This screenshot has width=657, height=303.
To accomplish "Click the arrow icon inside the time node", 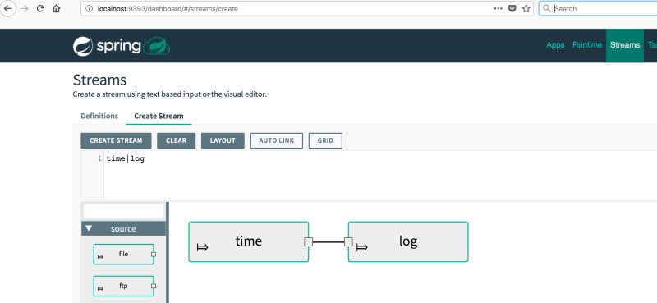I will click(x=202, y=247).
